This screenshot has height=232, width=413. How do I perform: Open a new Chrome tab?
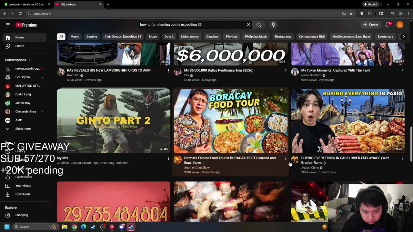[108, 5]
